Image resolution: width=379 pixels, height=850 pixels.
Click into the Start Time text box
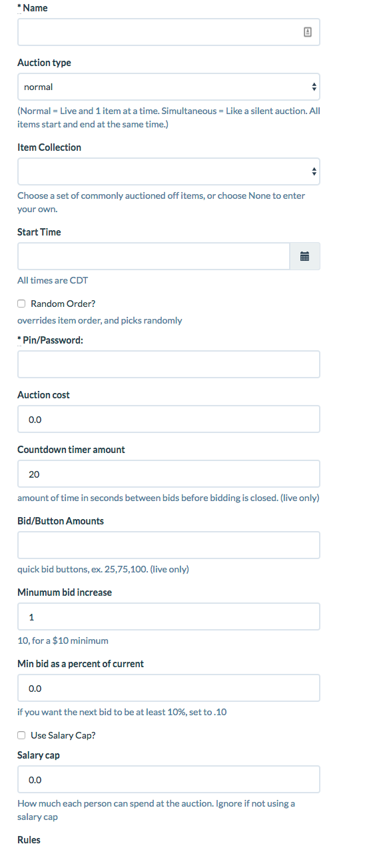click(x=154, y=256)
